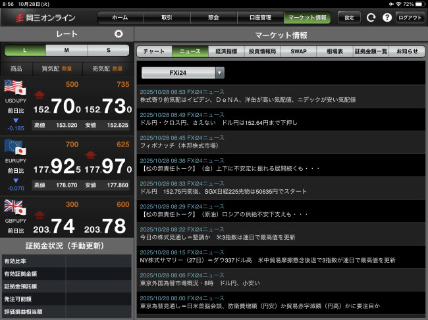
Task: Tap EUR/JPY ask price 177.970
Action: [x=108, y=166]
